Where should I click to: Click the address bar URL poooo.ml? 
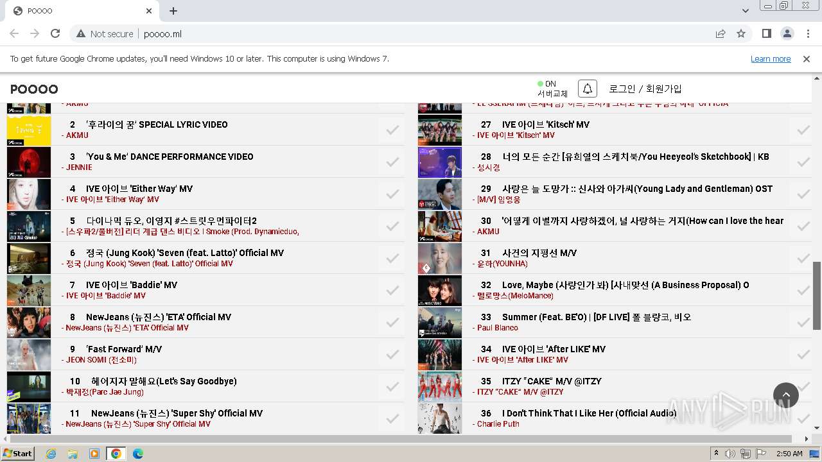162,33
